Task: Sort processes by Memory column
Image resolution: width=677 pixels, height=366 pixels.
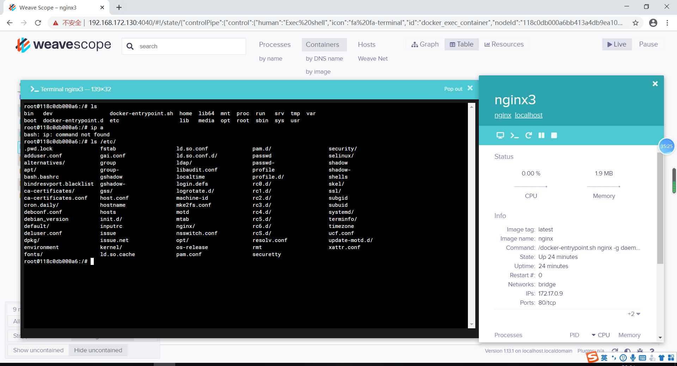Action: 629,335
